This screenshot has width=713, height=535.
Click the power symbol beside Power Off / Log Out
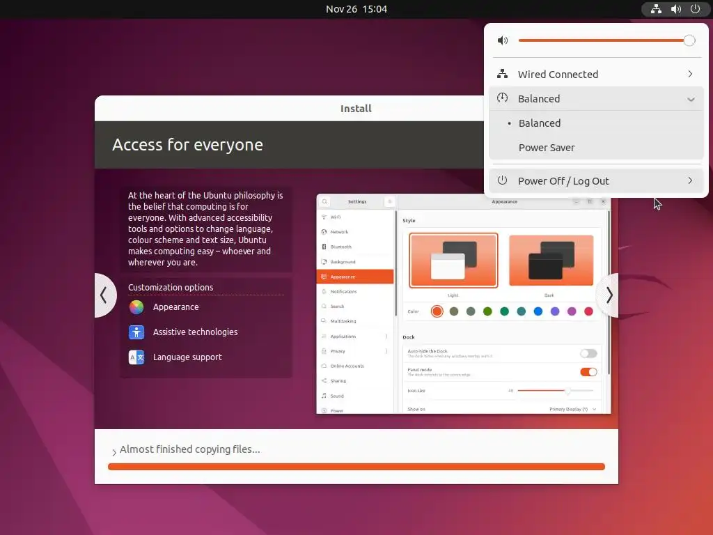[503, 180]
